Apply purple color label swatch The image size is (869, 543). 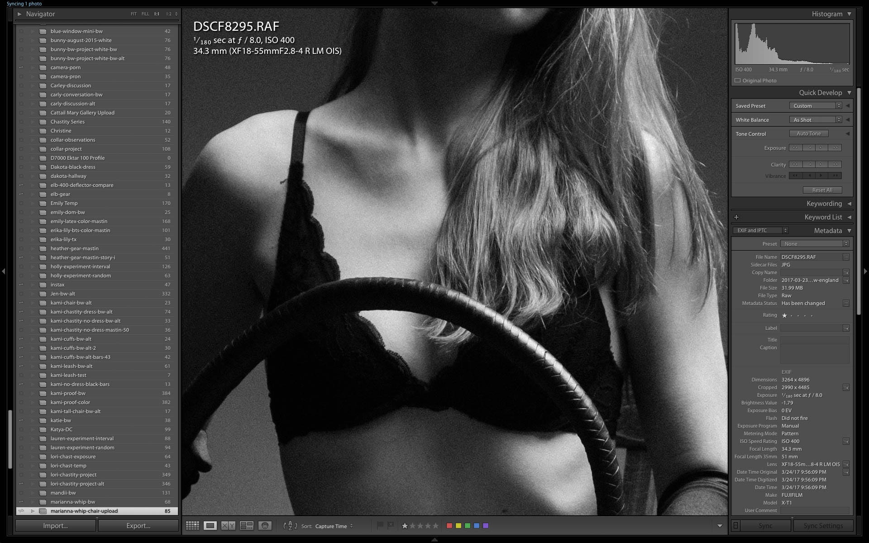486,526
